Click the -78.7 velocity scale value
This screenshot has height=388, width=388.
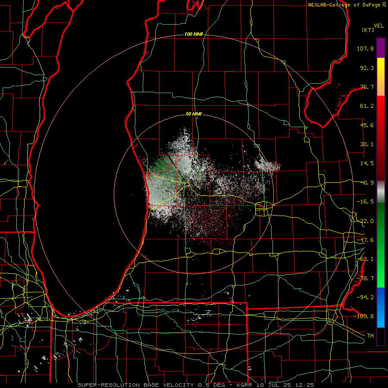click(x=365, y=278)
